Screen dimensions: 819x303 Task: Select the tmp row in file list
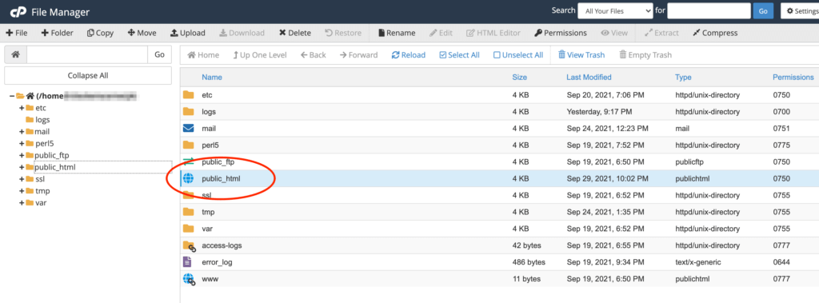[x=499, y=212]
